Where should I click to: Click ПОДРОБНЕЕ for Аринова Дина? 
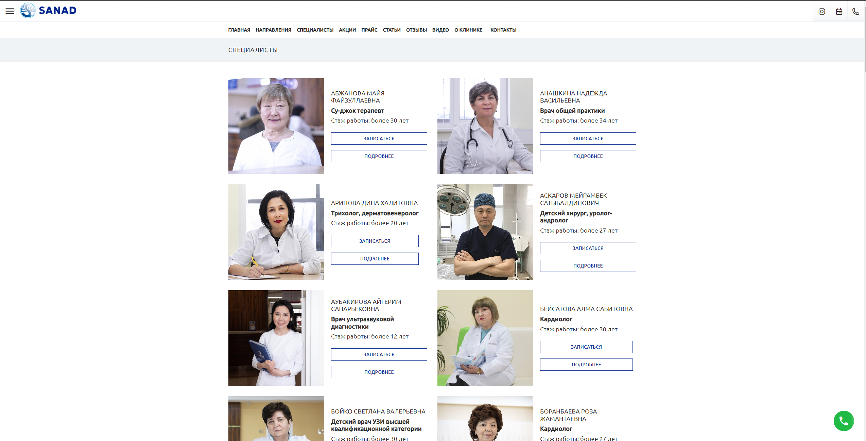375,259
